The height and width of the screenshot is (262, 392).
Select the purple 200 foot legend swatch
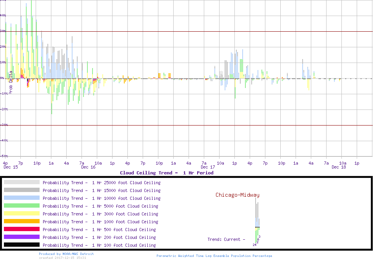click(22, 237)
